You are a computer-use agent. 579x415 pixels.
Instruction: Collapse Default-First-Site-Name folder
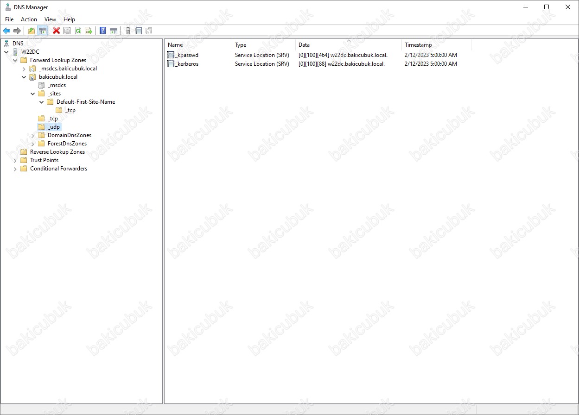pyautogui.click(x=42, y=102)
